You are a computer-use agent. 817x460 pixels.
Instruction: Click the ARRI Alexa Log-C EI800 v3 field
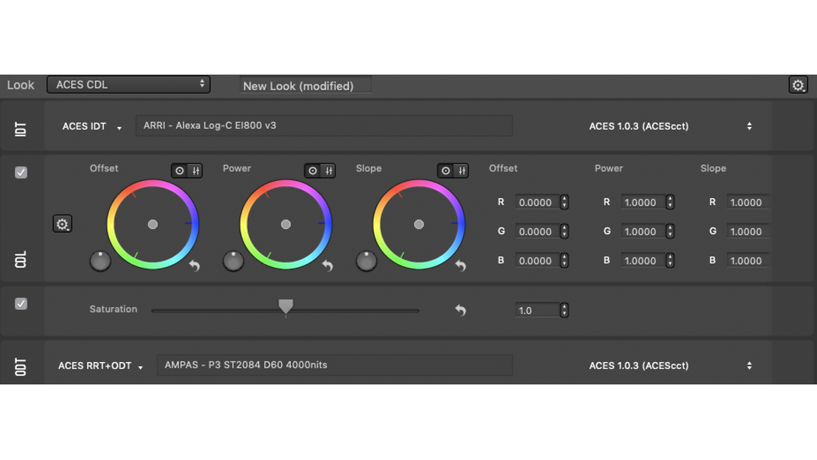pos(324,125)
